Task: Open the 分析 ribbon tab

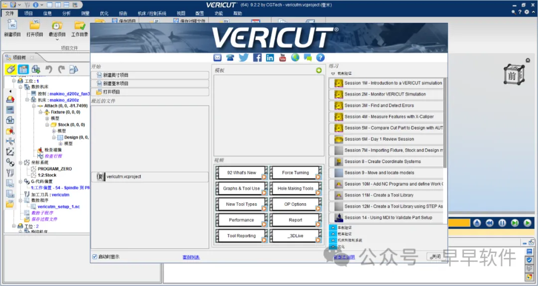Action: [66, 13]
